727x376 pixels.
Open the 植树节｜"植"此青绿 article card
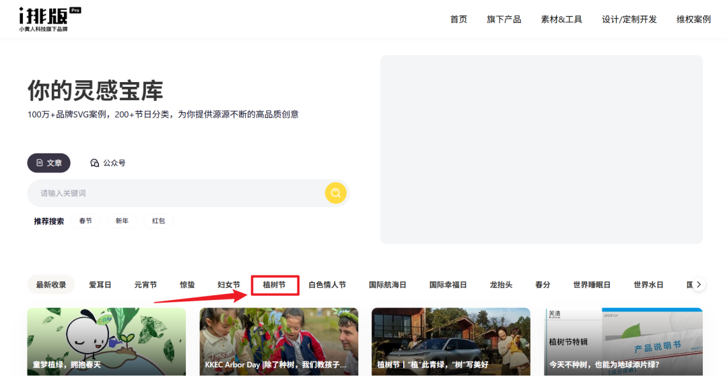450,342
